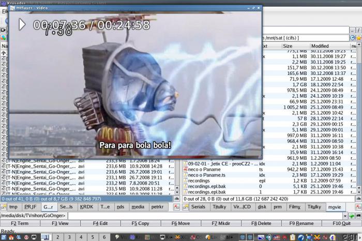Open the prm tab
Screen dimensions: 362x241
click(278, 207)
